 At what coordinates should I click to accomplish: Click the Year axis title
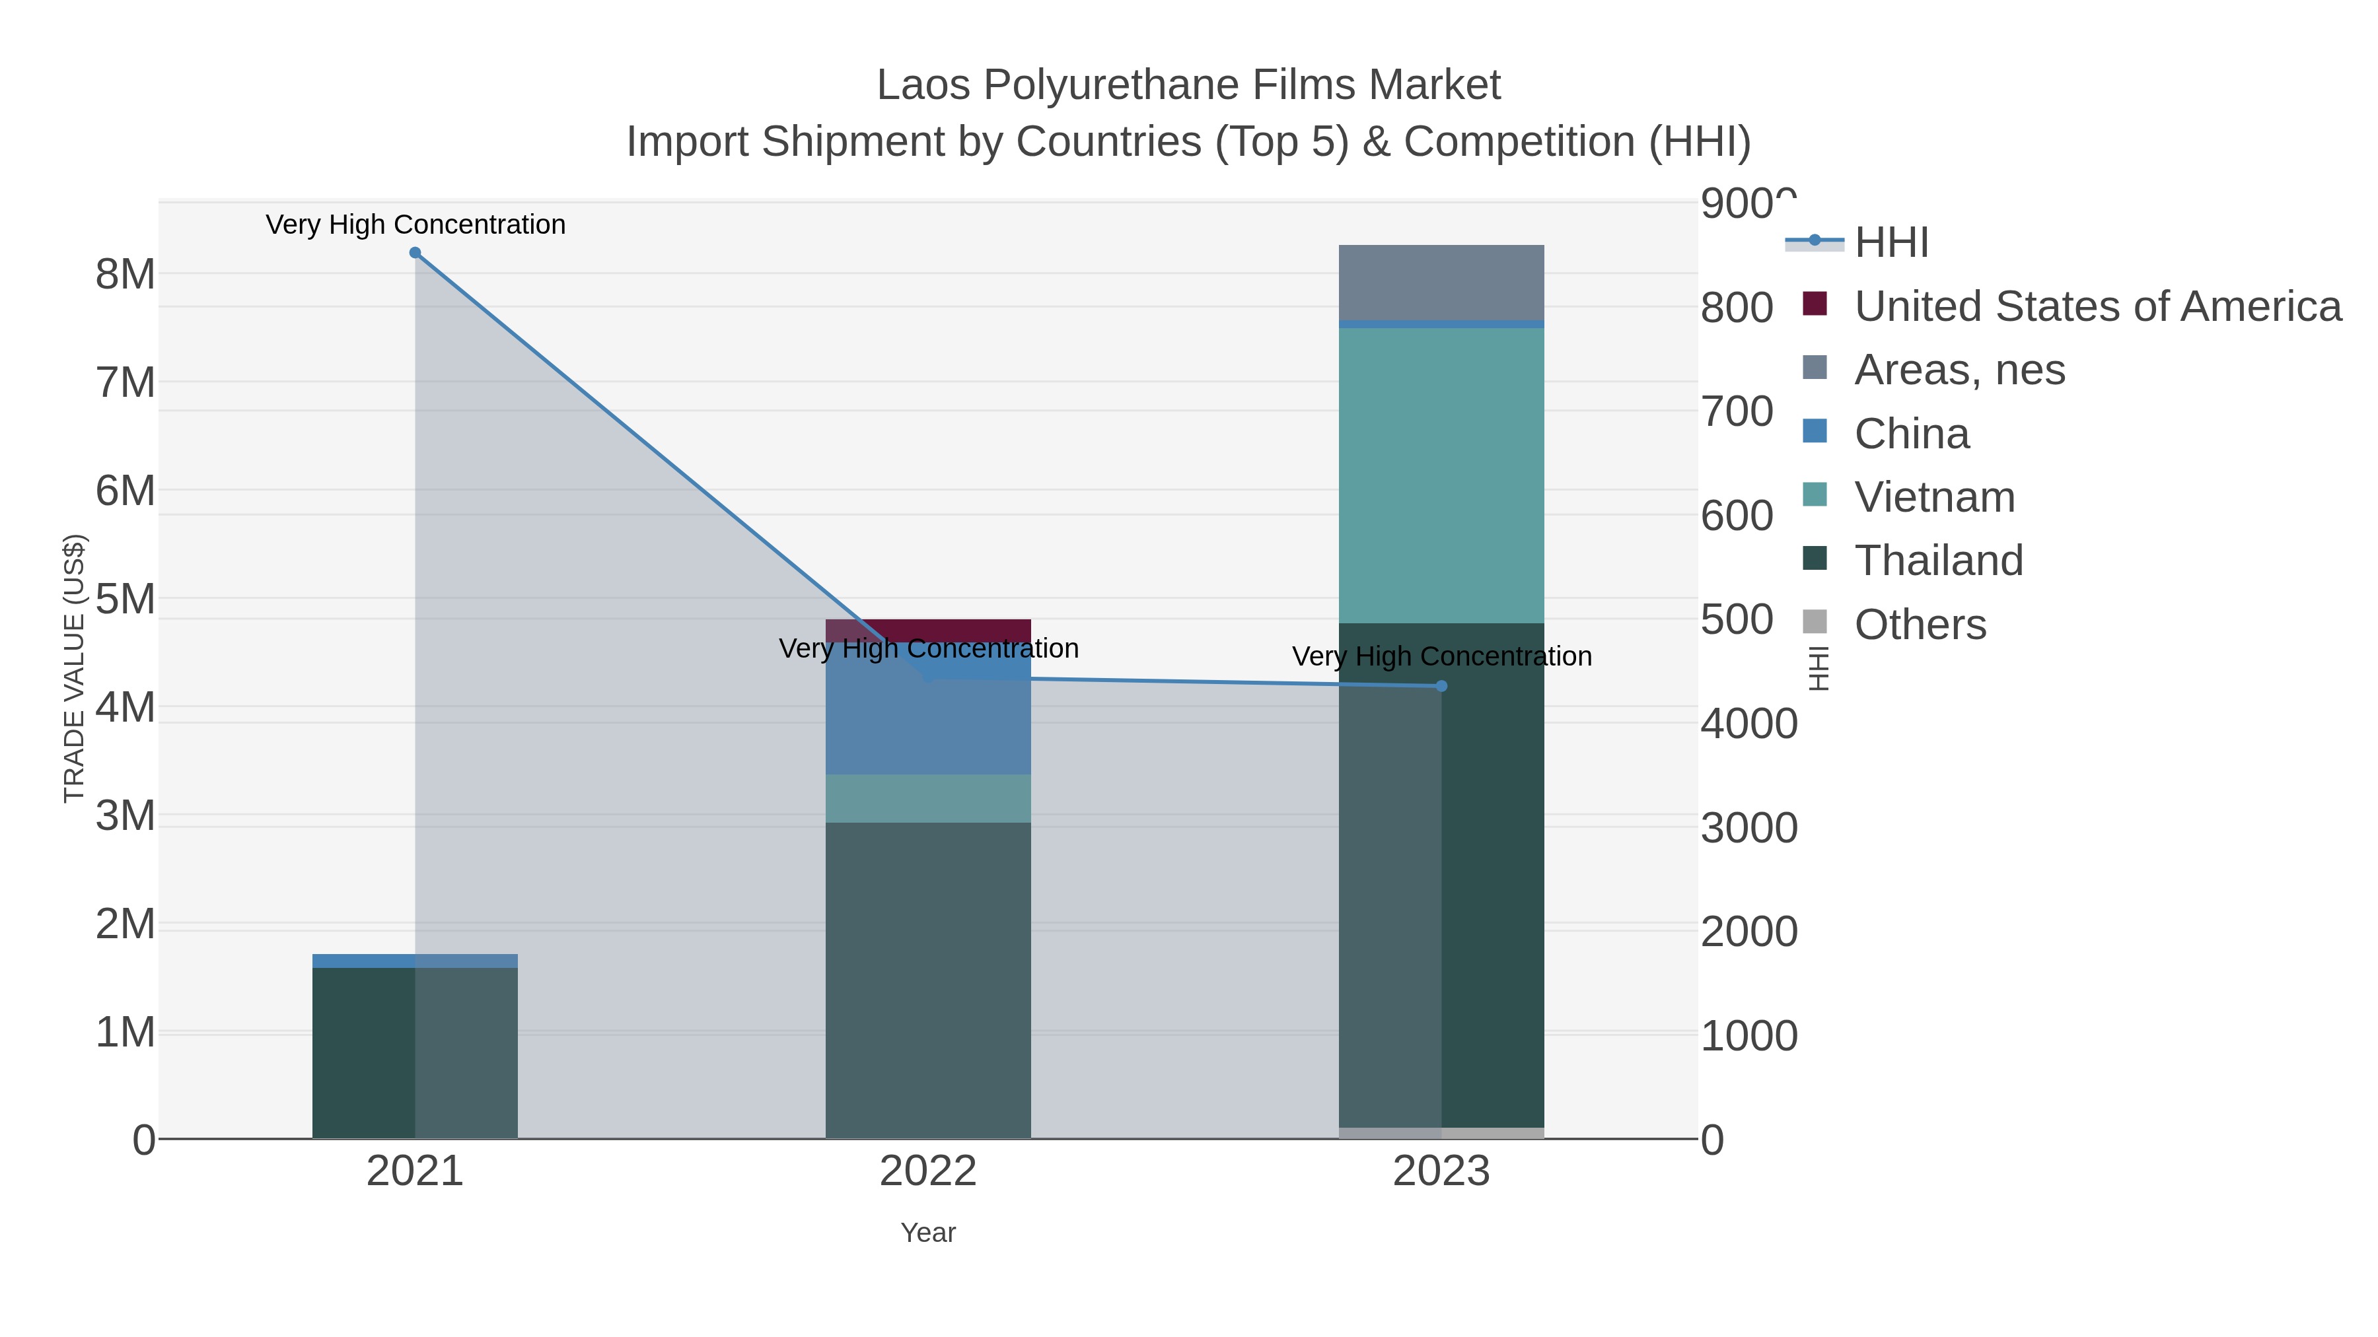928,1233
